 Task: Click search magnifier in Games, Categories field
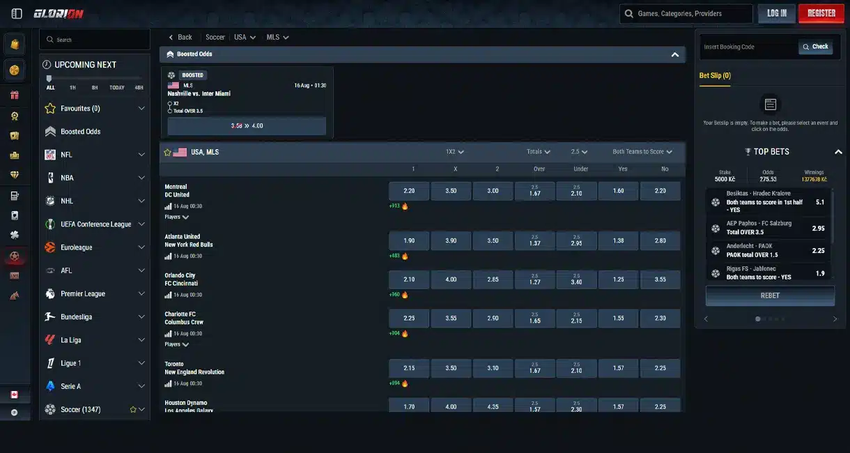click(x=630, y=13)
